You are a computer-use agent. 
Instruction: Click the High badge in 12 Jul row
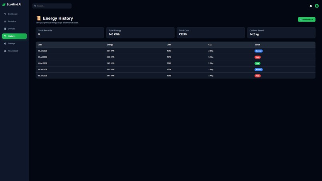(x=258, y=57)
